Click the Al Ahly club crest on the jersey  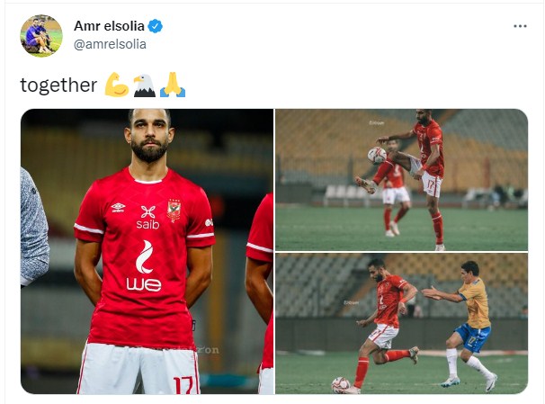tap(174, 211)
